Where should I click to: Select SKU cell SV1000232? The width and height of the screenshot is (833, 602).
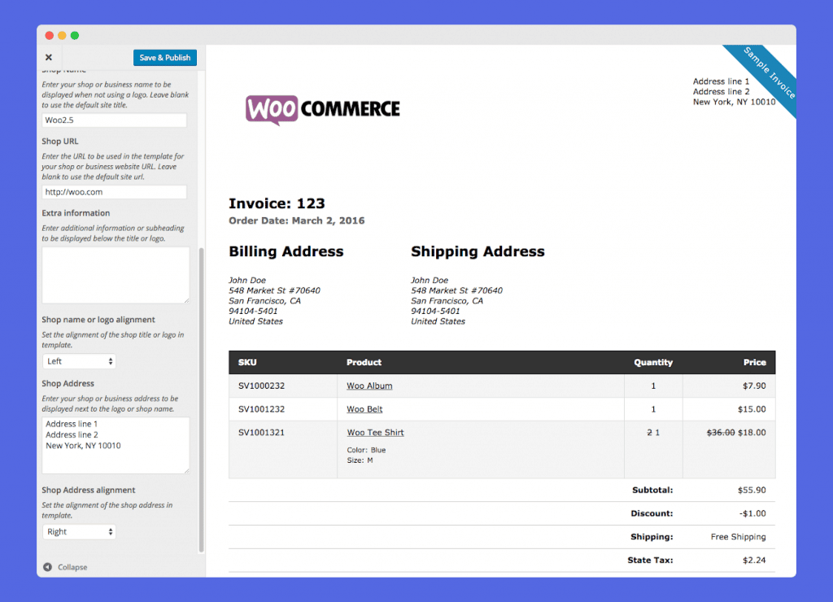[x=261, y=386]
